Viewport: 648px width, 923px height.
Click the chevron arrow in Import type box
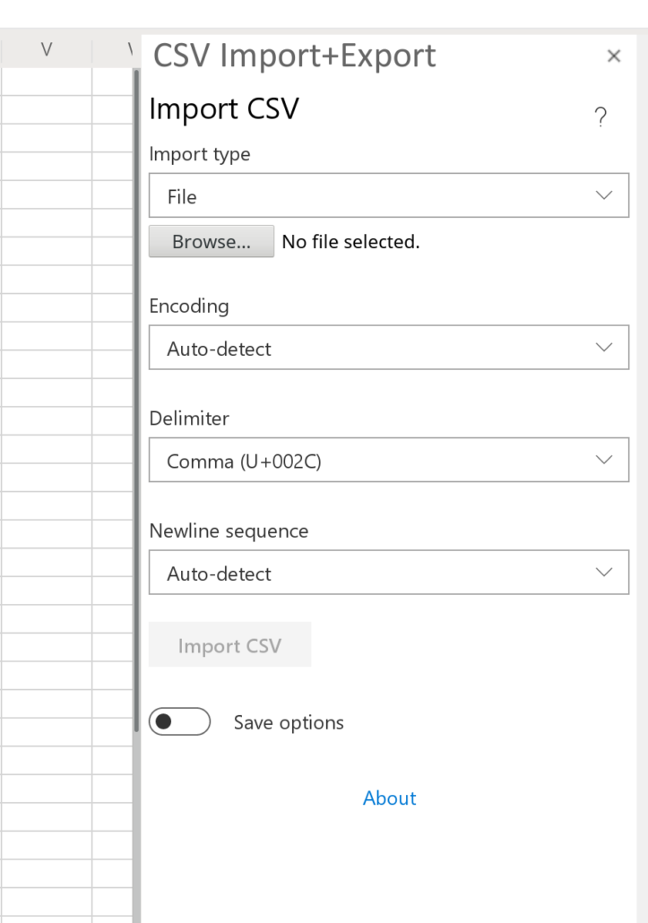pos(604,195)
